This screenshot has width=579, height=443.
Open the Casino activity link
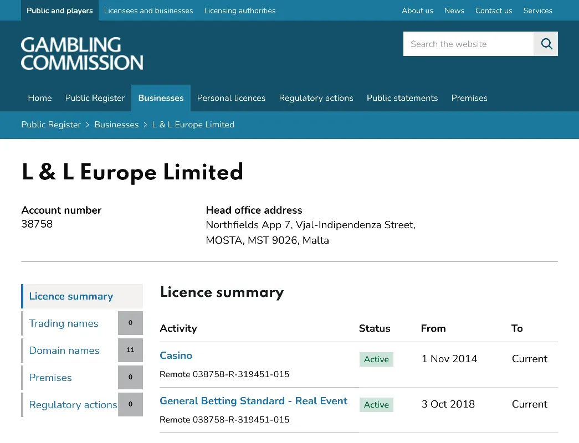[176, 355]
